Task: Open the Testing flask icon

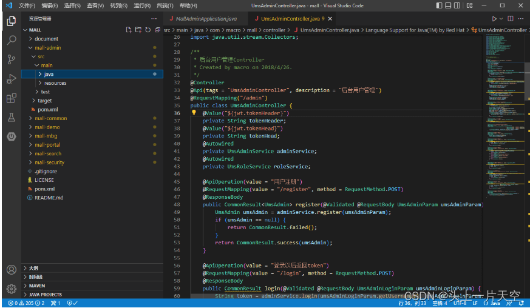Action: (11, 118)
